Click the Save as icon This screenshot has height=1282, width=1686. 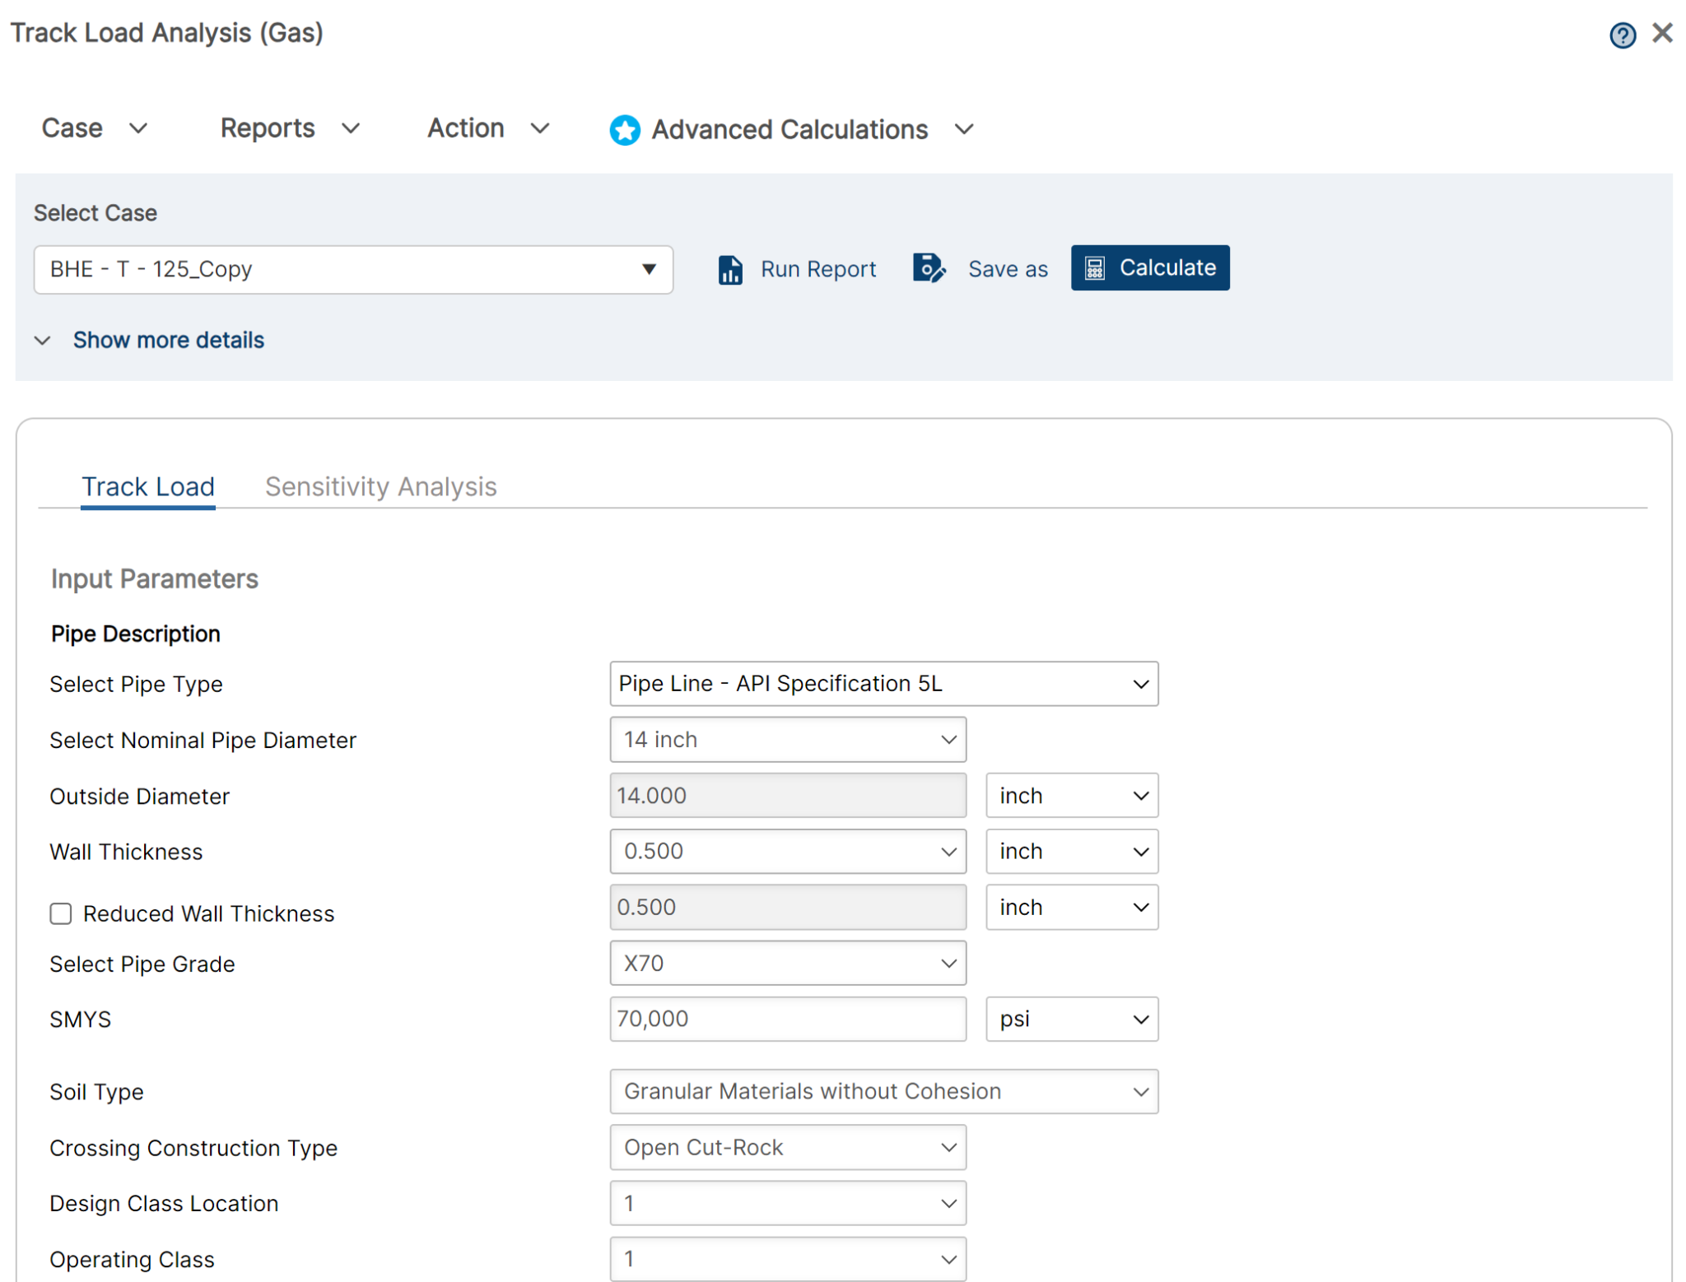pyautogui.click(x=929, y=268)
